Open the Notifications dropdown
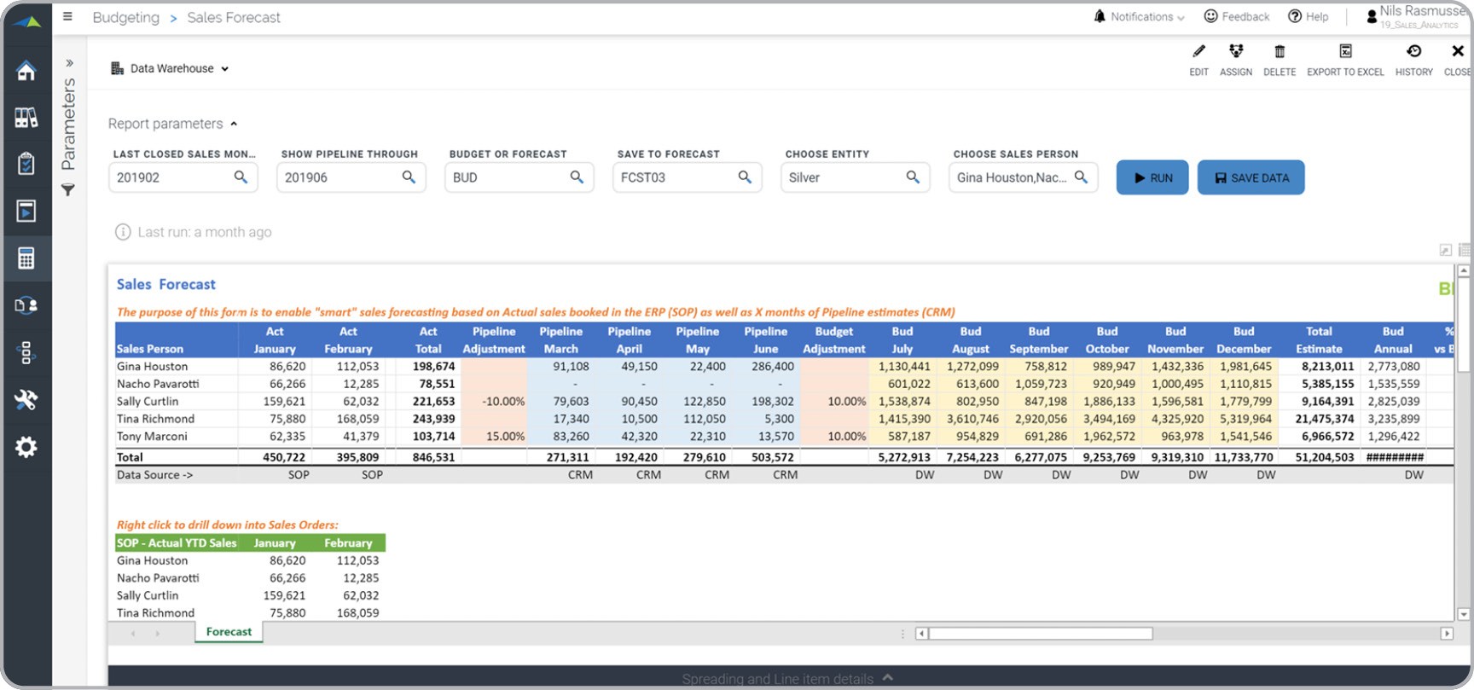 (x=1140, y=16)
